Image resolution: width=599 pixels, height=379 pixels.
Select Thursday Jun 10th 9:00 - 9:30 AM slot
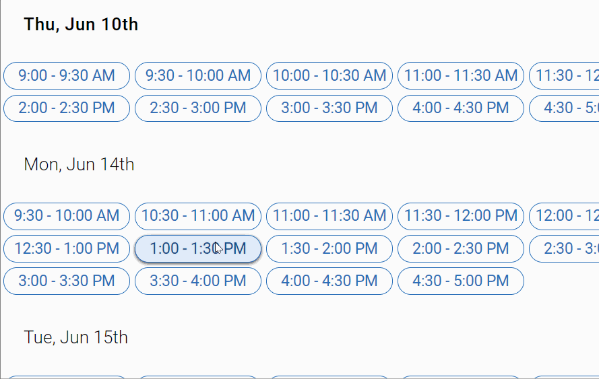(67, 75)
